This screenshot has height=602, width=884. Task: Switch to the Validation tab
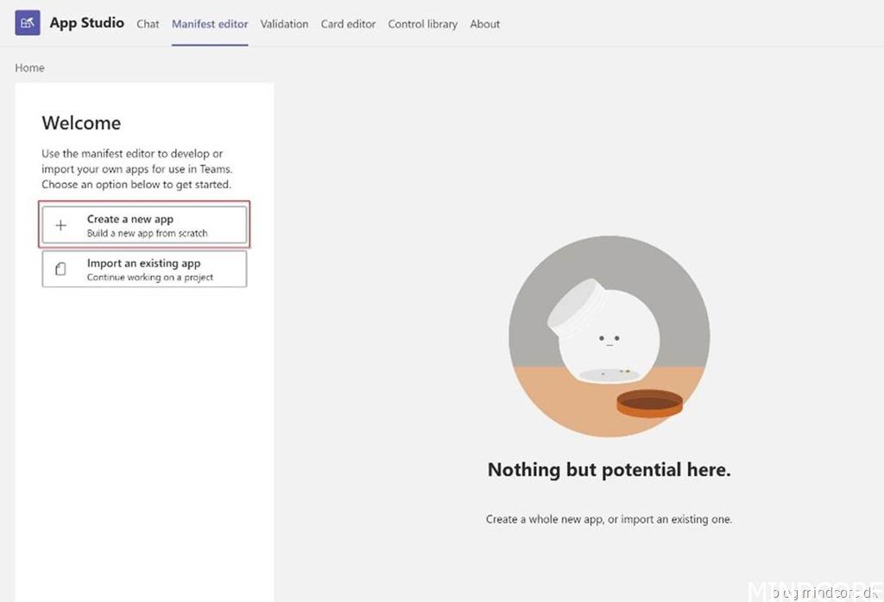click(284, 24)
